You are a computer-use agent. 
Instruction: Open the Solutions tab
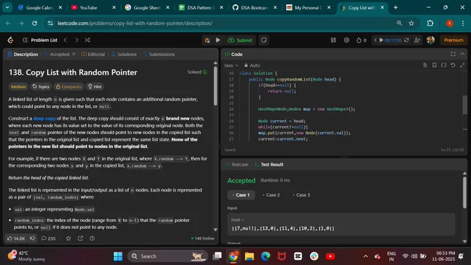pyautogui.click(x=124, y=55)
